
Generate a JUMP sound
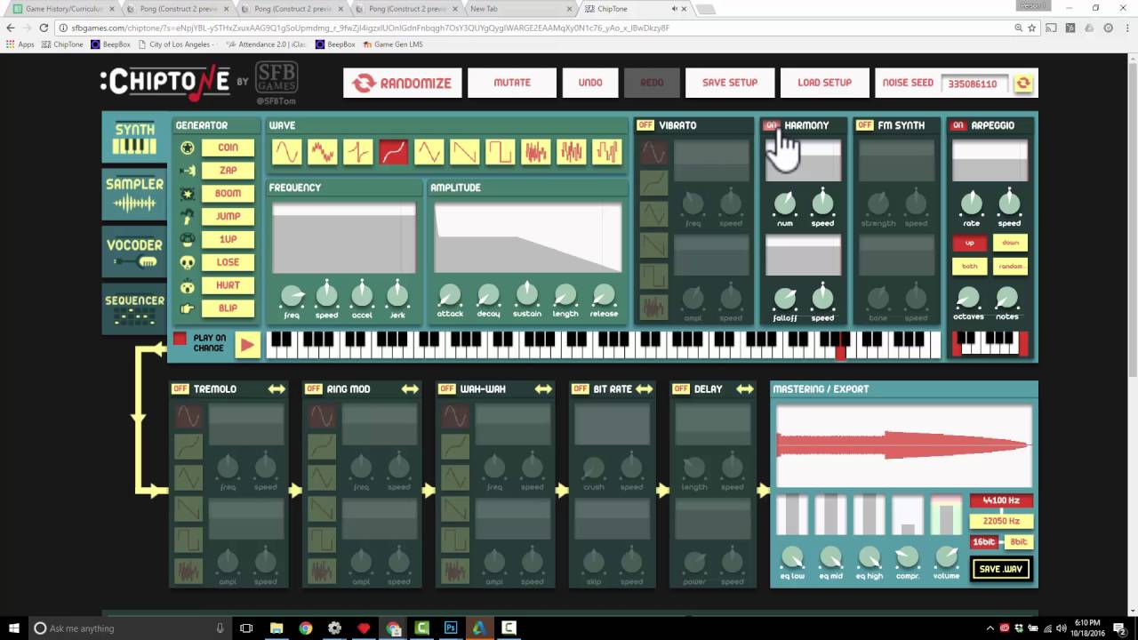[228, 216]
